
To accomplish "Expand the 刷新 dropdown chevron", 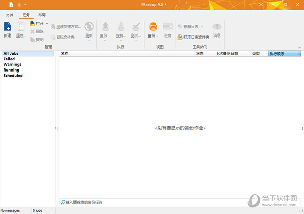I will point(89,41).
